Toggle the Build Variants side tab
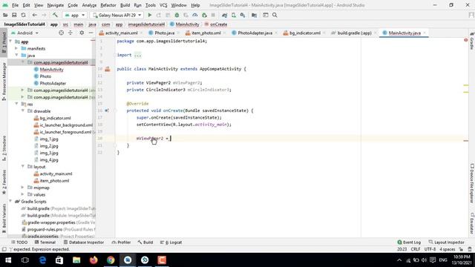The height and width of the screenshot is (267, 475). point(4,218)
